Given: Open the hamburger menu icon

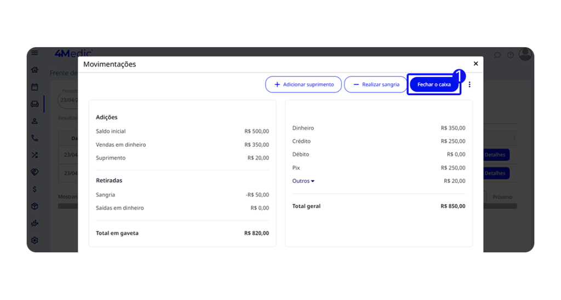Looking at the screenshot, I should click(x=35, y=53).
